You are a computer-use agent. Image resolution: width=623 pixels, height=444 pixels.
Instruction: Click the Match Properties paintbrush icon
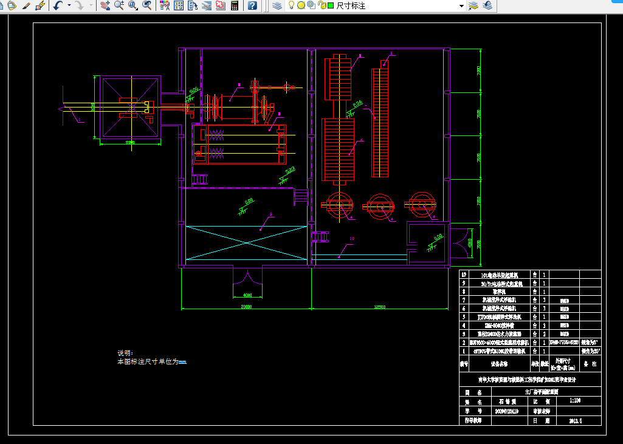pos(26,5)
